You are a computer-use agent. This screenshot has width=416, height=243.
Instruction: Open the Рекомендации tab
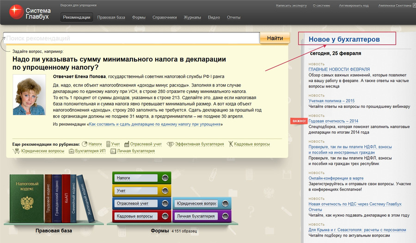[x=77, y=17]
